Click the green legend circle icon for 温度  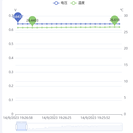pyautogui.click(x=73, y=3)
